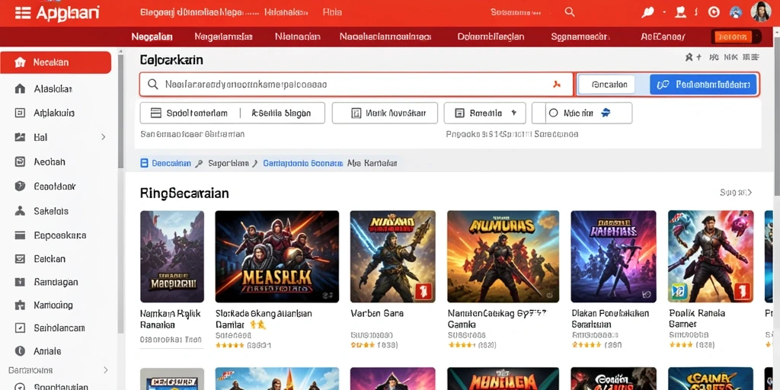
Task: Open the AeCanaa tab in navigation
Action: 663,37
